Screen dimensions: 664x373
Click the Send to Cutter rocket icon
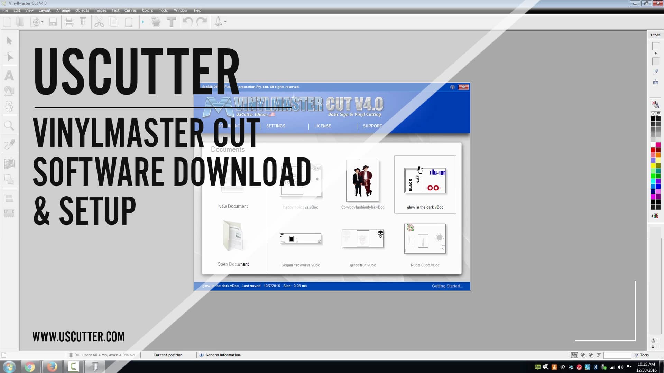coord(218,22)
